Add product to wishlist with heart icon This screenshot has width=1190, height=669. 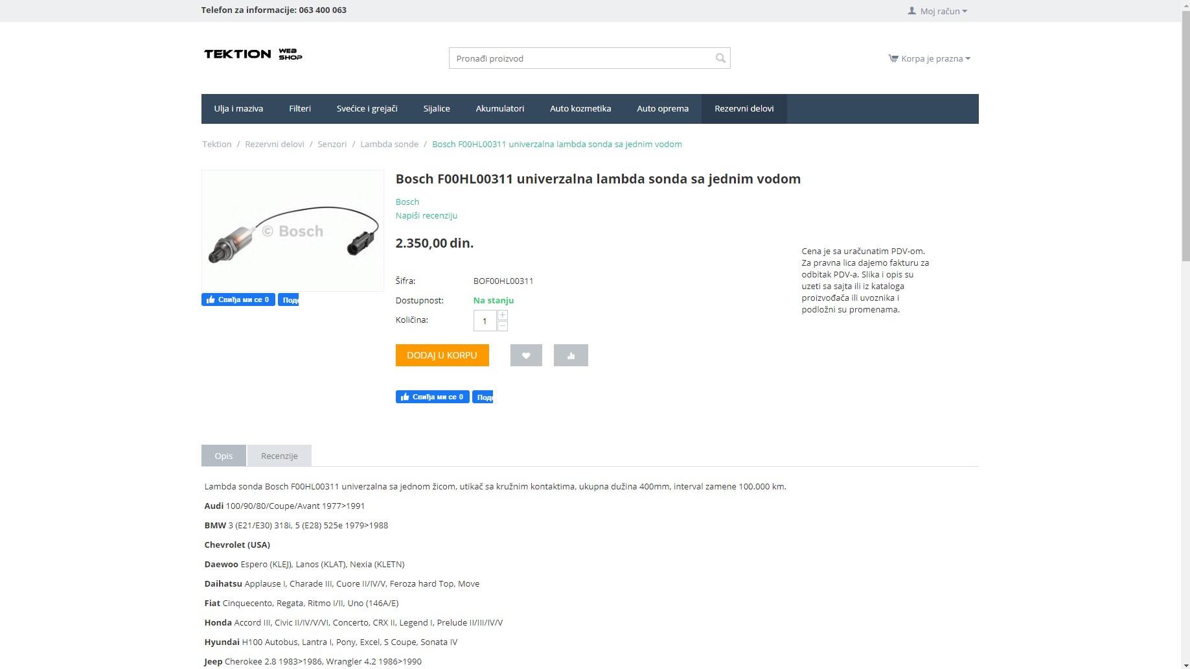pyautogui.click(x=526, y=355)
